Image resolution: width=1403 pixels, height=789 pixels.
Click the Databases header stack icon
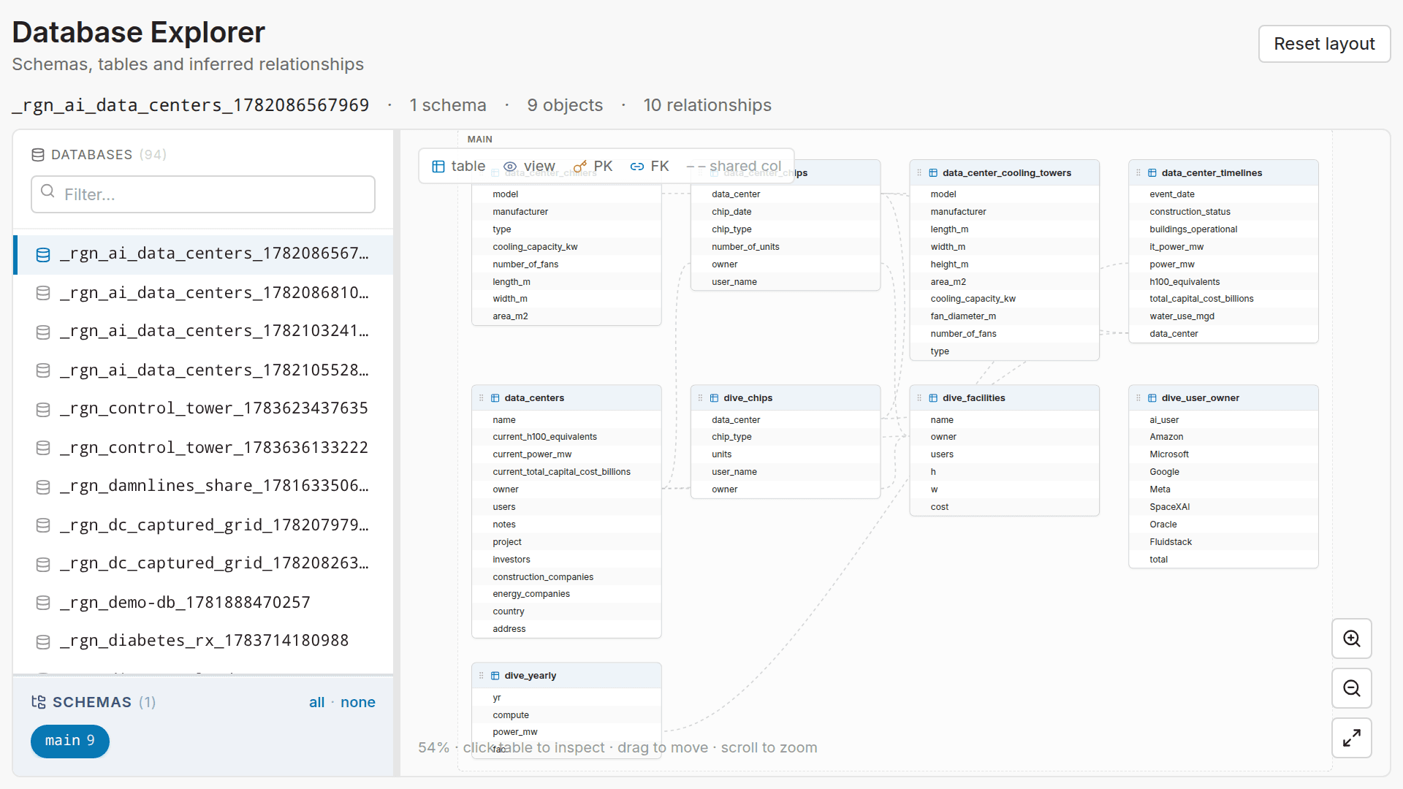coord(38,155)
